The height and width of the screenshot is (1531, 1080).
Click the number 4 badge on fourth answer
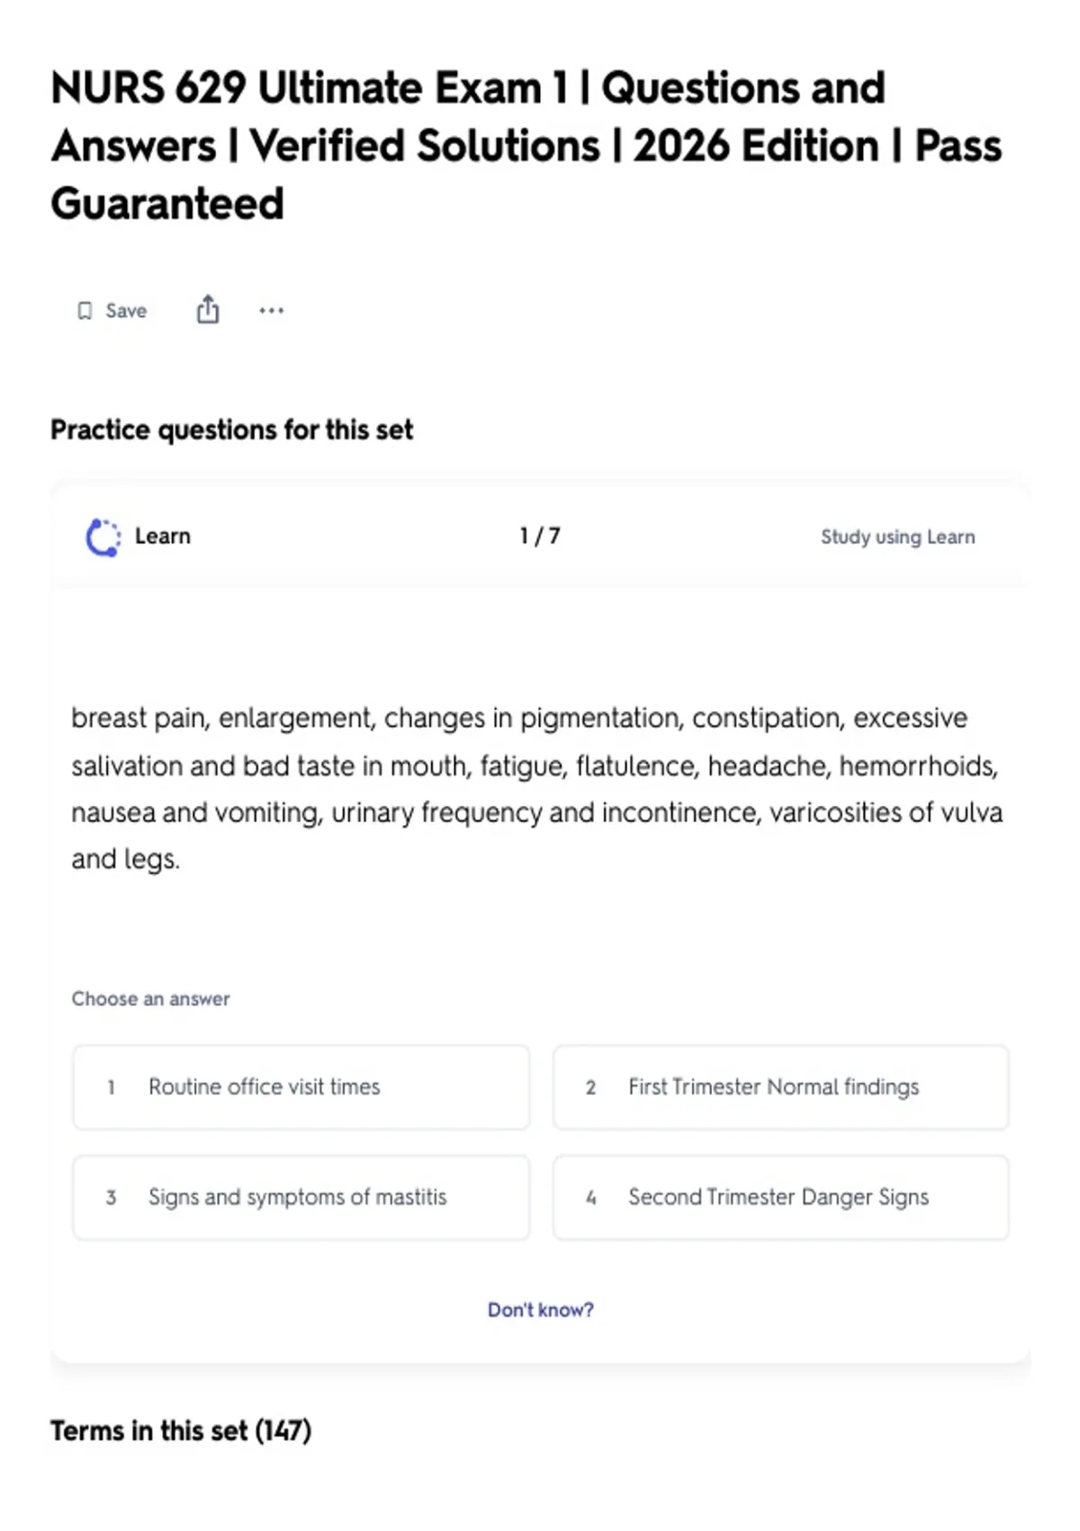(590, 1198)
